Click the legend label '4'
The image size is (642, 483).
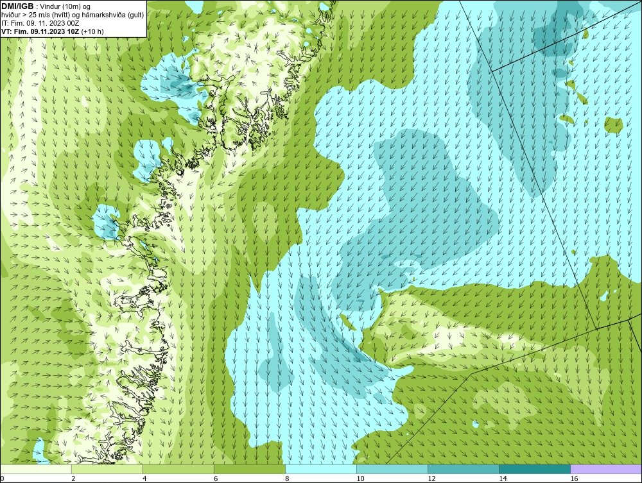144,479
